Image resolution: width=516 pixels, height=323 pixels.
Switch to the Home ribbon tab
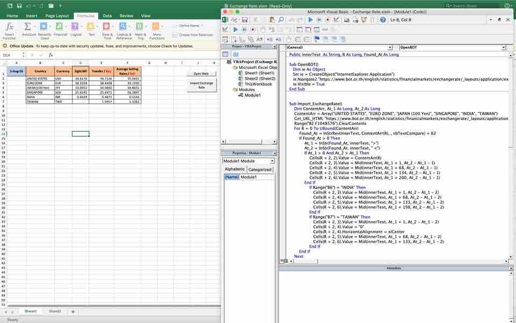click(x=12, y=16)
